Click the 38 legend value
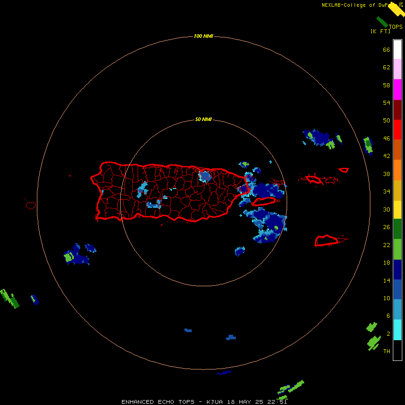 click(x=387, y=174)
